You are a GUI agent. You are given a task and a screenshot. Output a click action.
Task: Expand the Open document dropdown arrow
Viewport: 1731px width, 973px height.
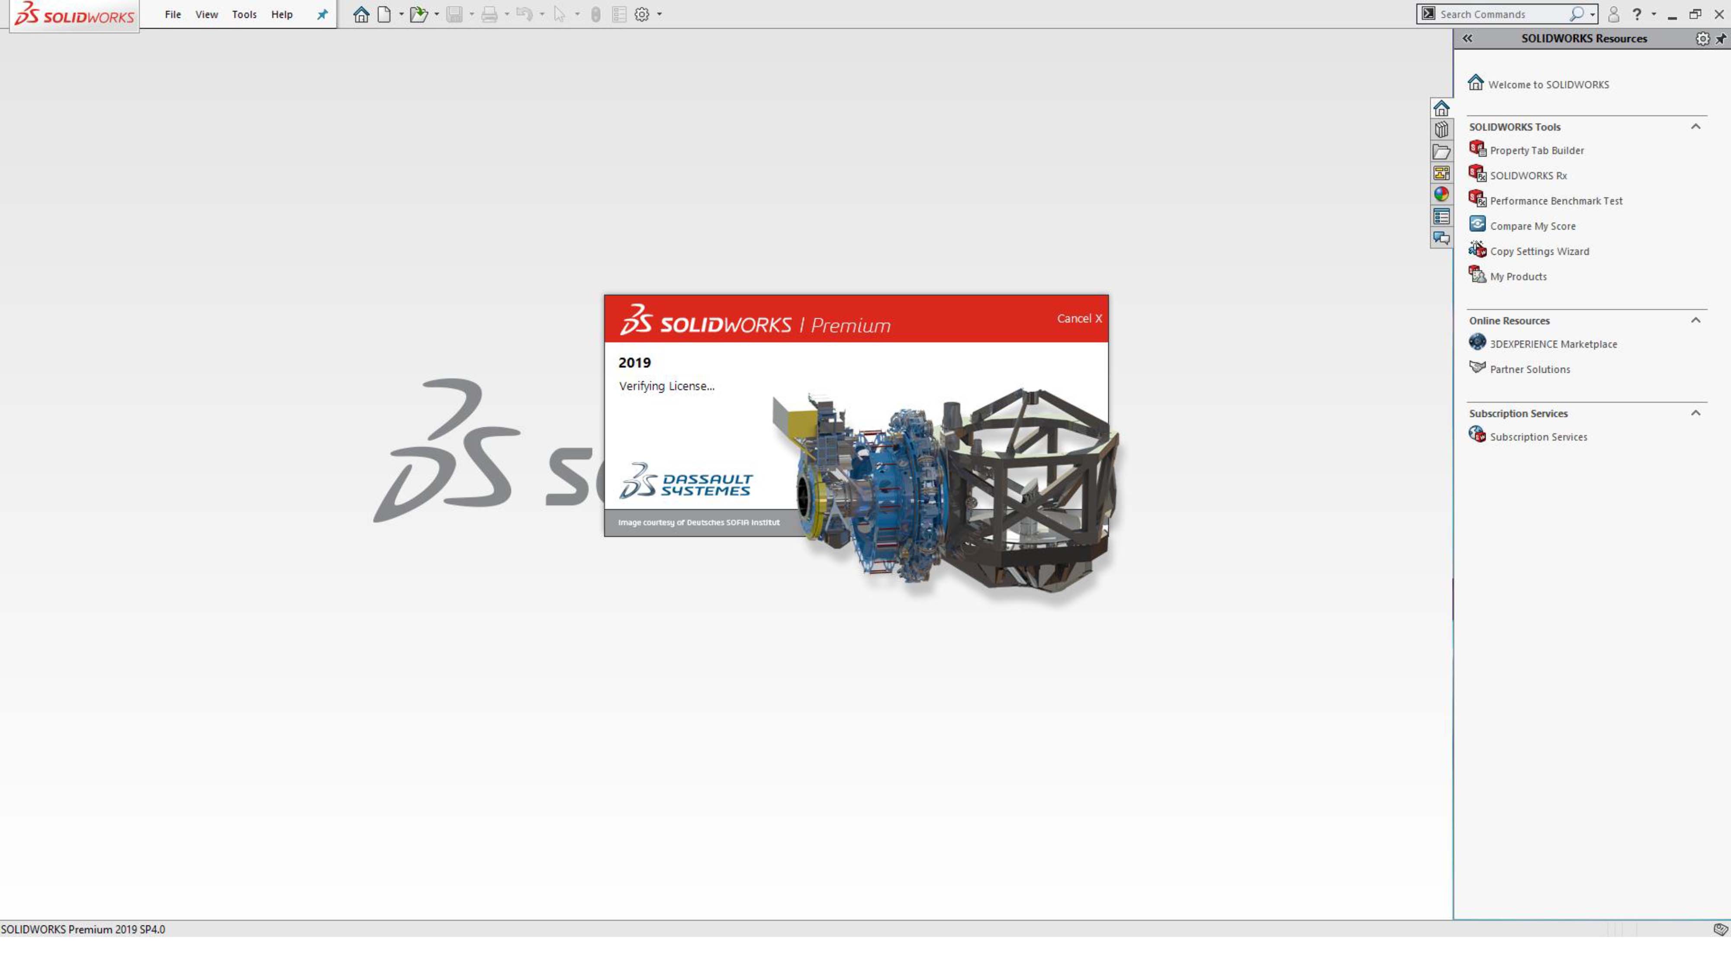437,14
